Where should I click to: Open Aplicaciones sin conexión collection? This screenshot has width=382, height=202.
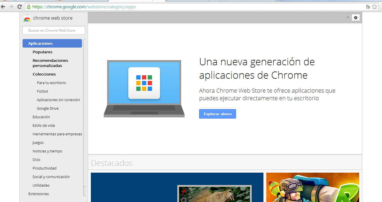[58, 100]
